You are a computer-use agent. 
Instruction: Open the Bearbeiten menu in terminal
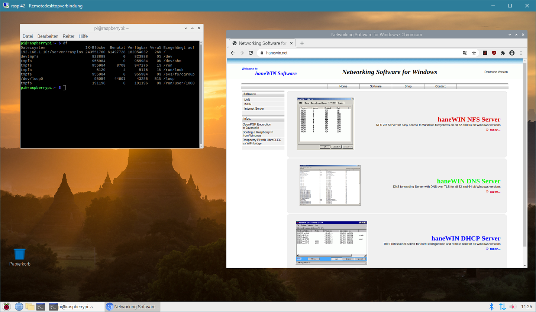pos(48,36)
